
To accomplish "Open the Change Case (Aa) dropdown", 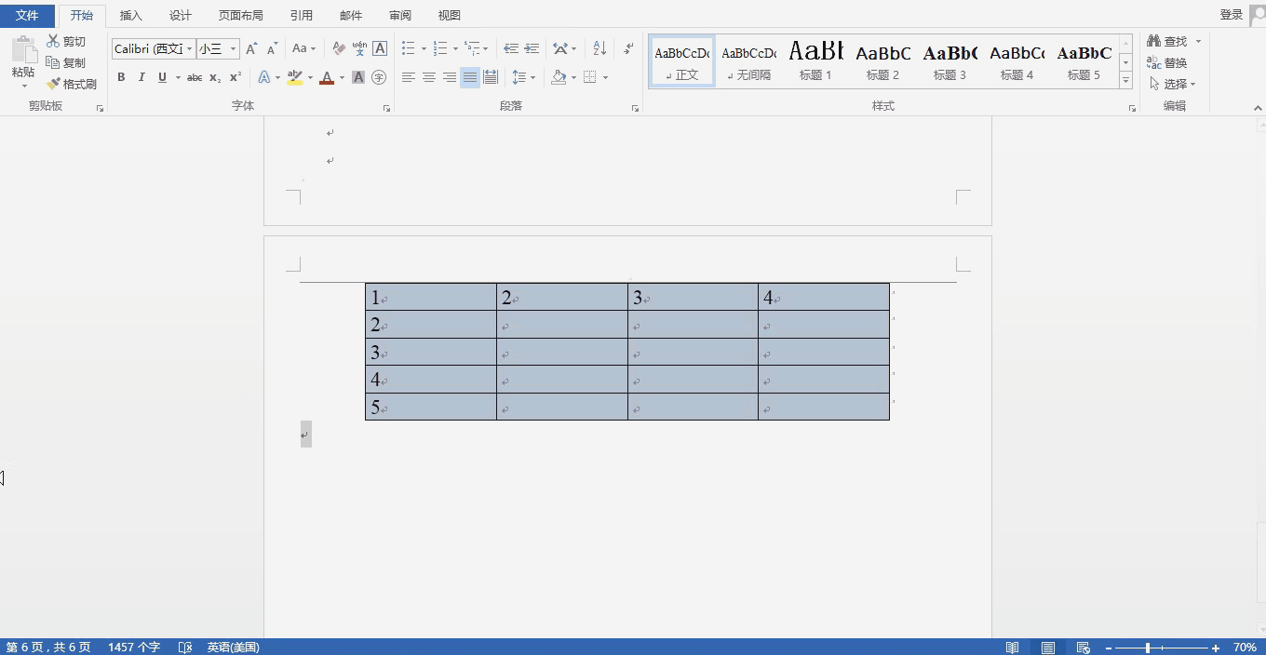I will coord(303,48).
